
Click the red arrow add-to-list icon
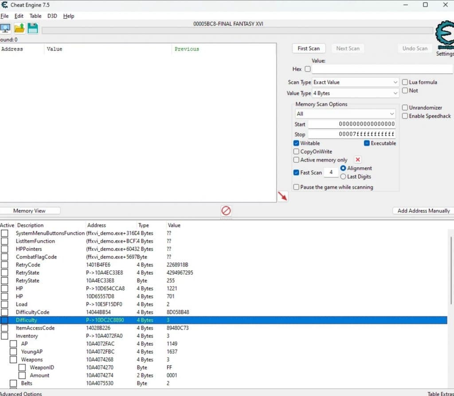click(282, 196)
